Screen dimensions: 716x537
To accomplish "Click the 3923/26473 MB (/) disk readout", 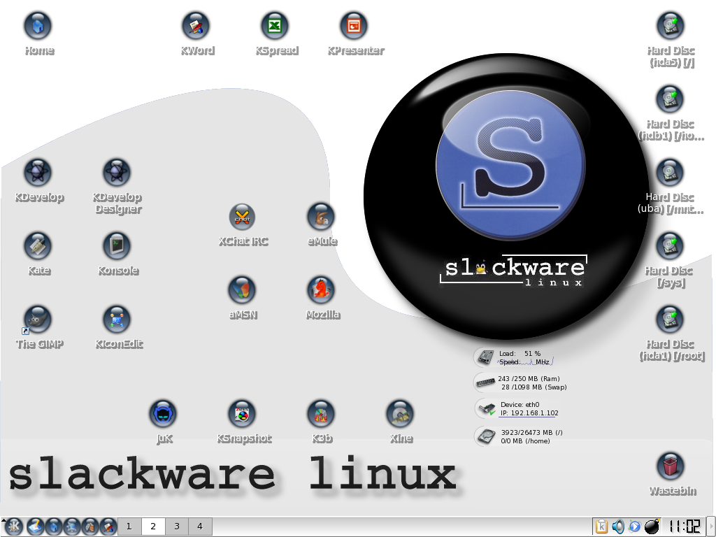I will tap(532, 432).
